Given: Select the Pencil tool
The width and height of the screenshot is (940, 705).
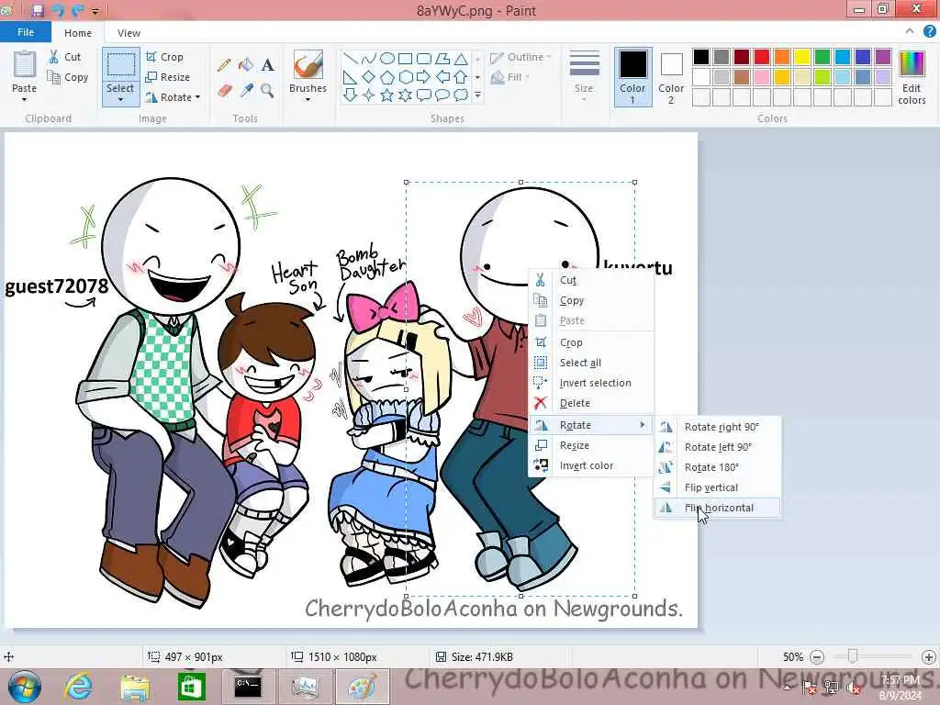Looking at the screenshot, I should coord(224,65).
